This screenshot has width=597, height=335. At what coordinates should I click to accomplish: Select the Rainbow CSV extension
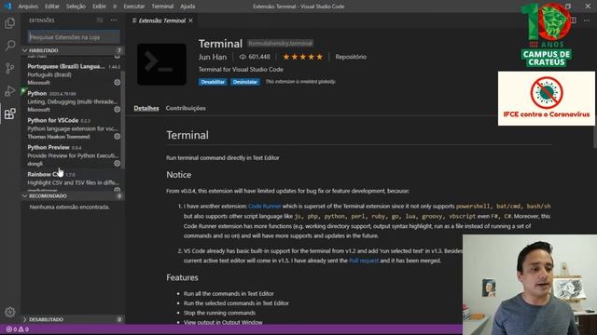click(x=73, y=181)
